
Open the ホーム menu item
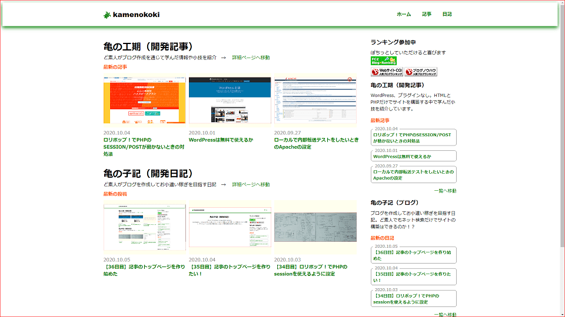404,14
